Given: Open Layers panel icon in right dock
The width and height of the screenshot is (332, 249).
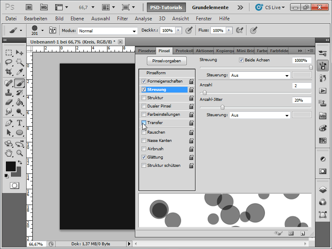Looking at the screenshot, I should pos(322,190).
